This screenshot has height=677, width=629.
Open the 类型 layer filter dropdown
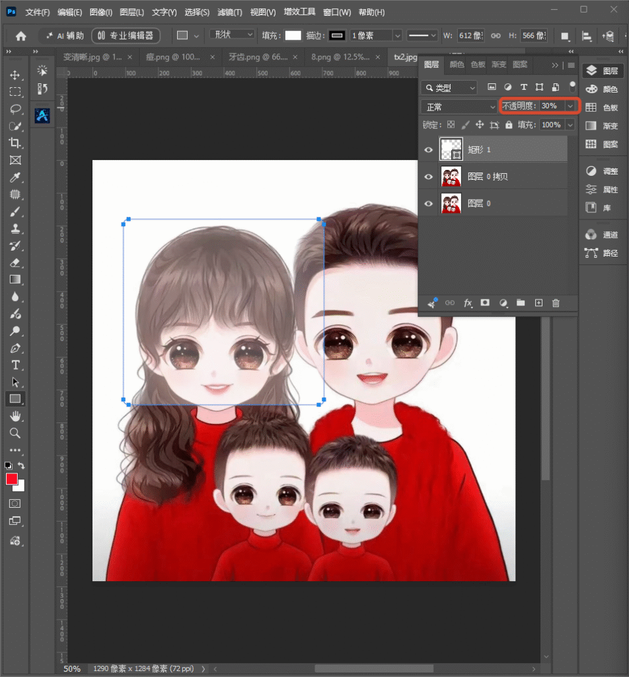449,88
